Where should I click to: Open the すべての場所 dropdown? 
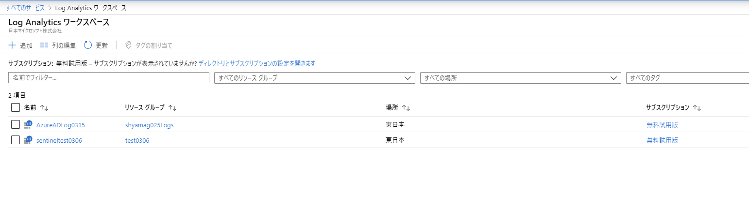[521, 78]
